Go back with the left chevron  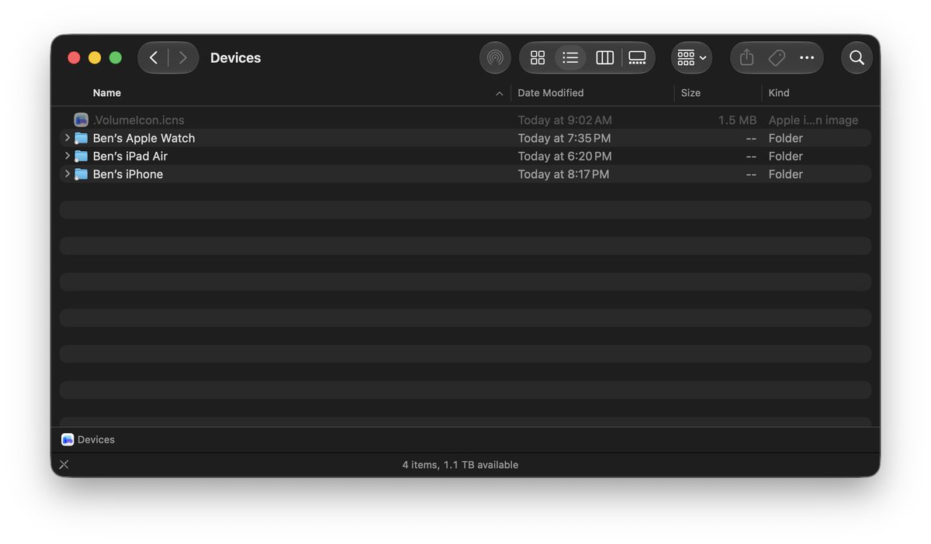coord(154,58)
